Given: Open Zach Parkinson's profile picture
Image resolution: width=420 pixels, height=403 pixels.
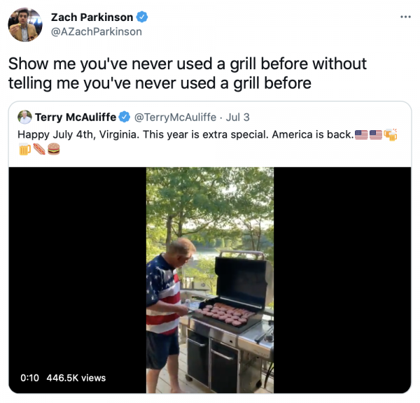Looking at the screenshot, I should point(25,24).
